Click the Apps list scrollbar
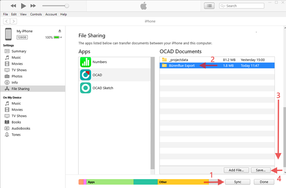This screenshot has height=188, width=286. (152, 113)
